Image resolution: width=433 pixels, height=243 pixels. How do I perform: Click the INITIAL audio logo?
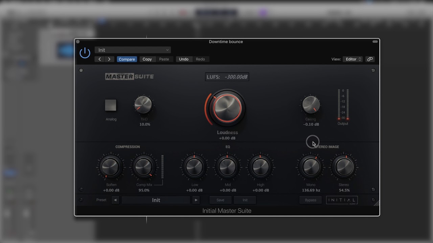pyautogui.click(x=342, y=200)
